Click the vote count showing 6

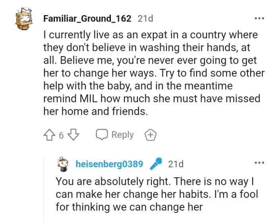pos(61,135)
